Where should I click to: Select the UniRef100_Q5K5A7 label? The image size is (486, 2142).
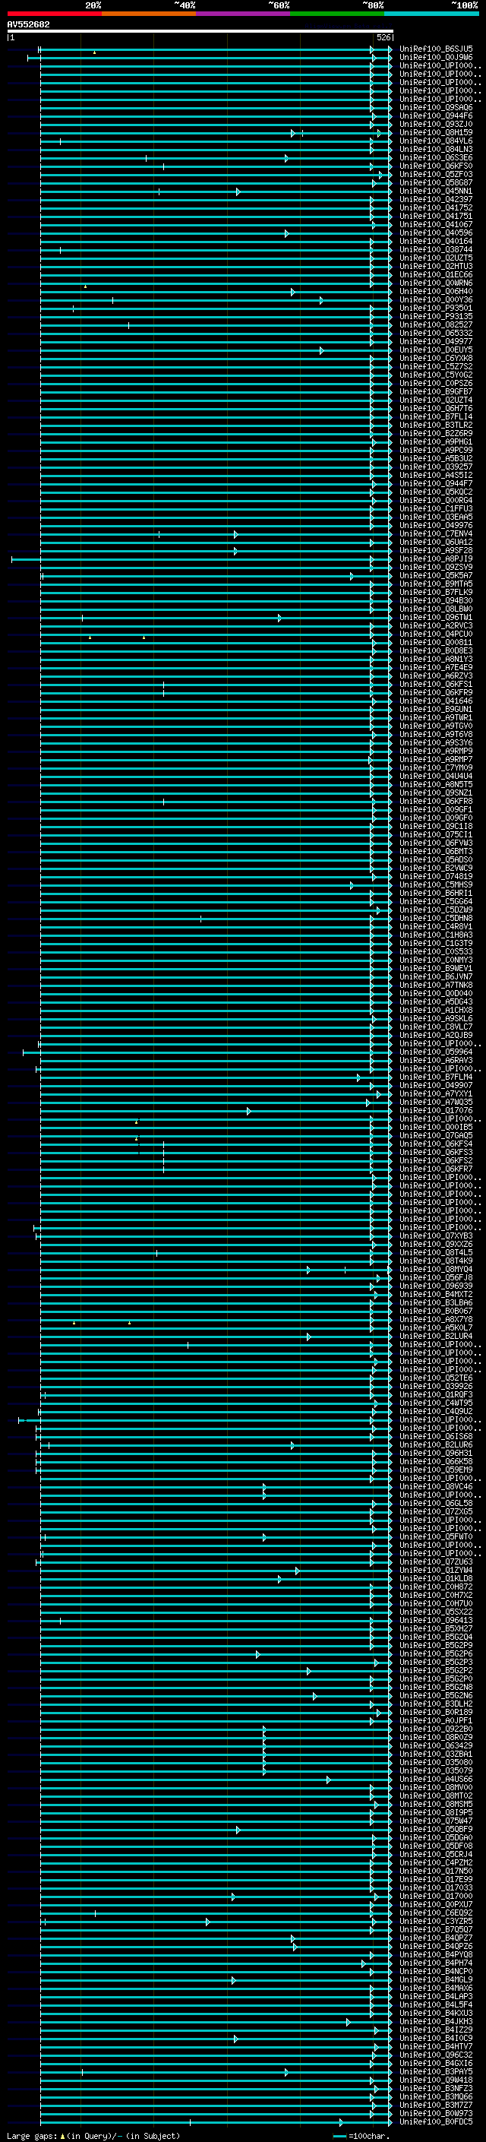point(436,575)
